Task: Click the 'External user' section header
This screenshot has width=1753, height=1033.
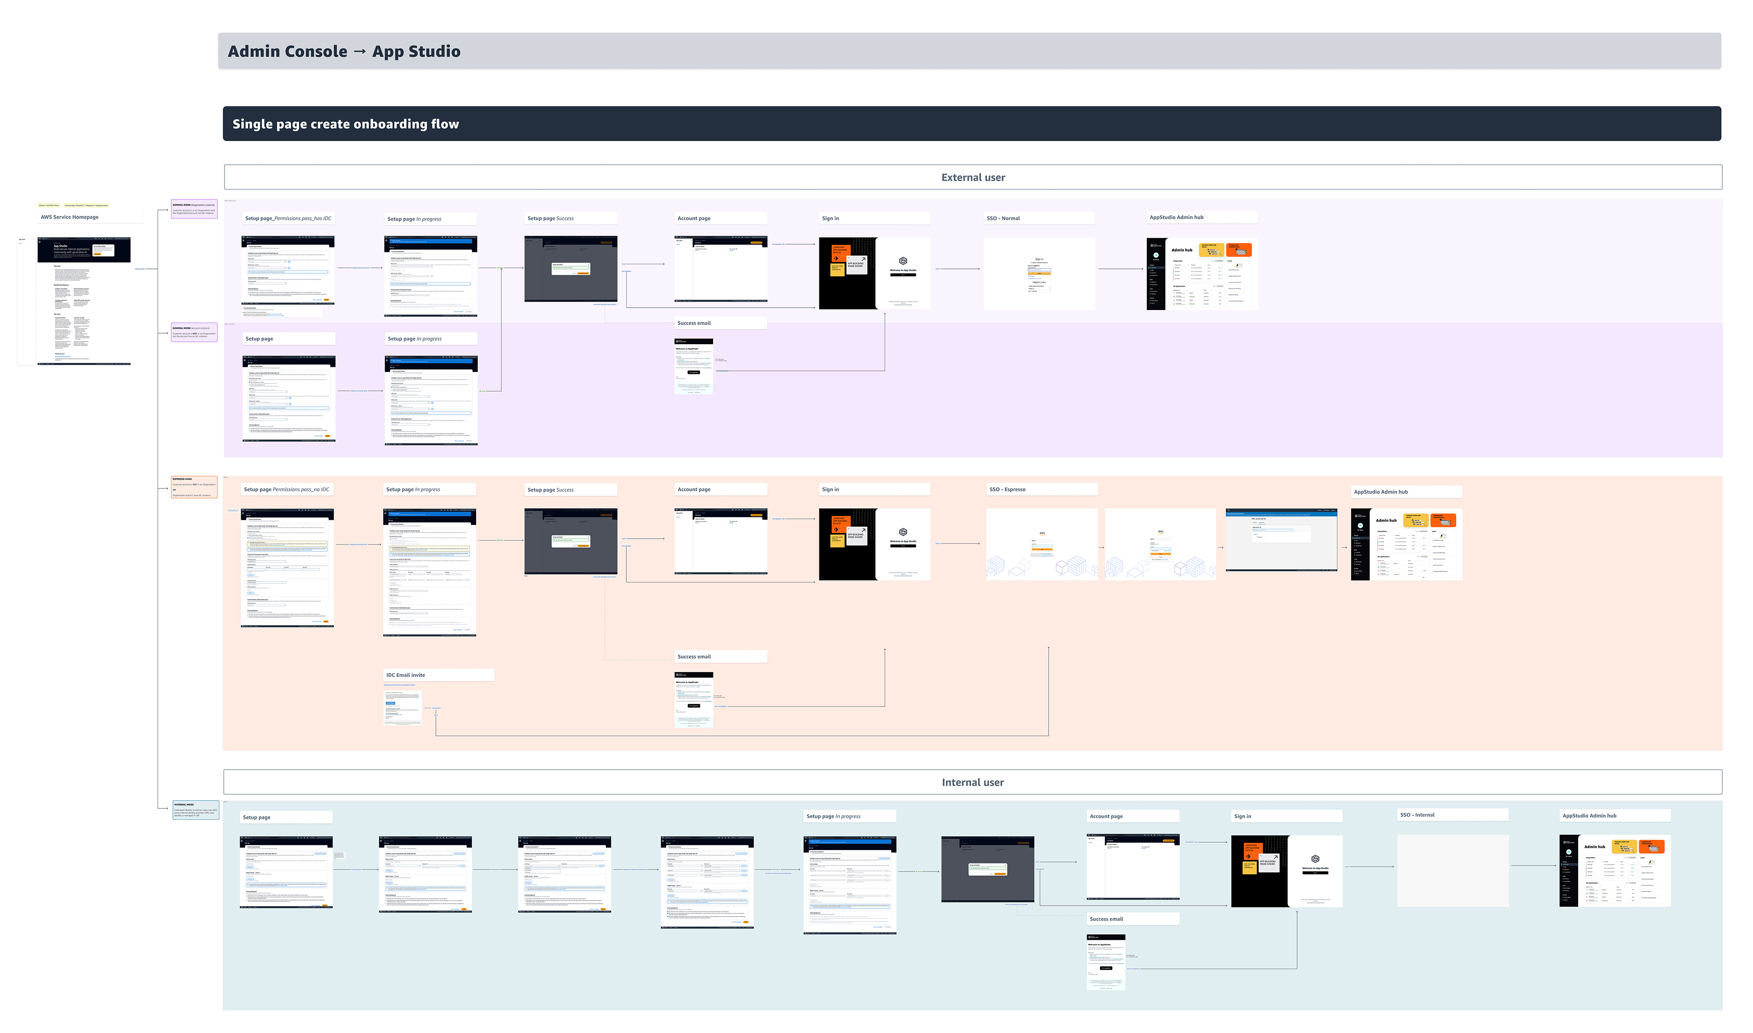Action: 972,178
